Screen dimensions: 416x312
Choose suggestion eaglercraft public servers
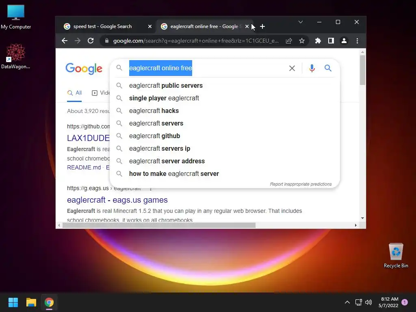(x=224, y=85)
